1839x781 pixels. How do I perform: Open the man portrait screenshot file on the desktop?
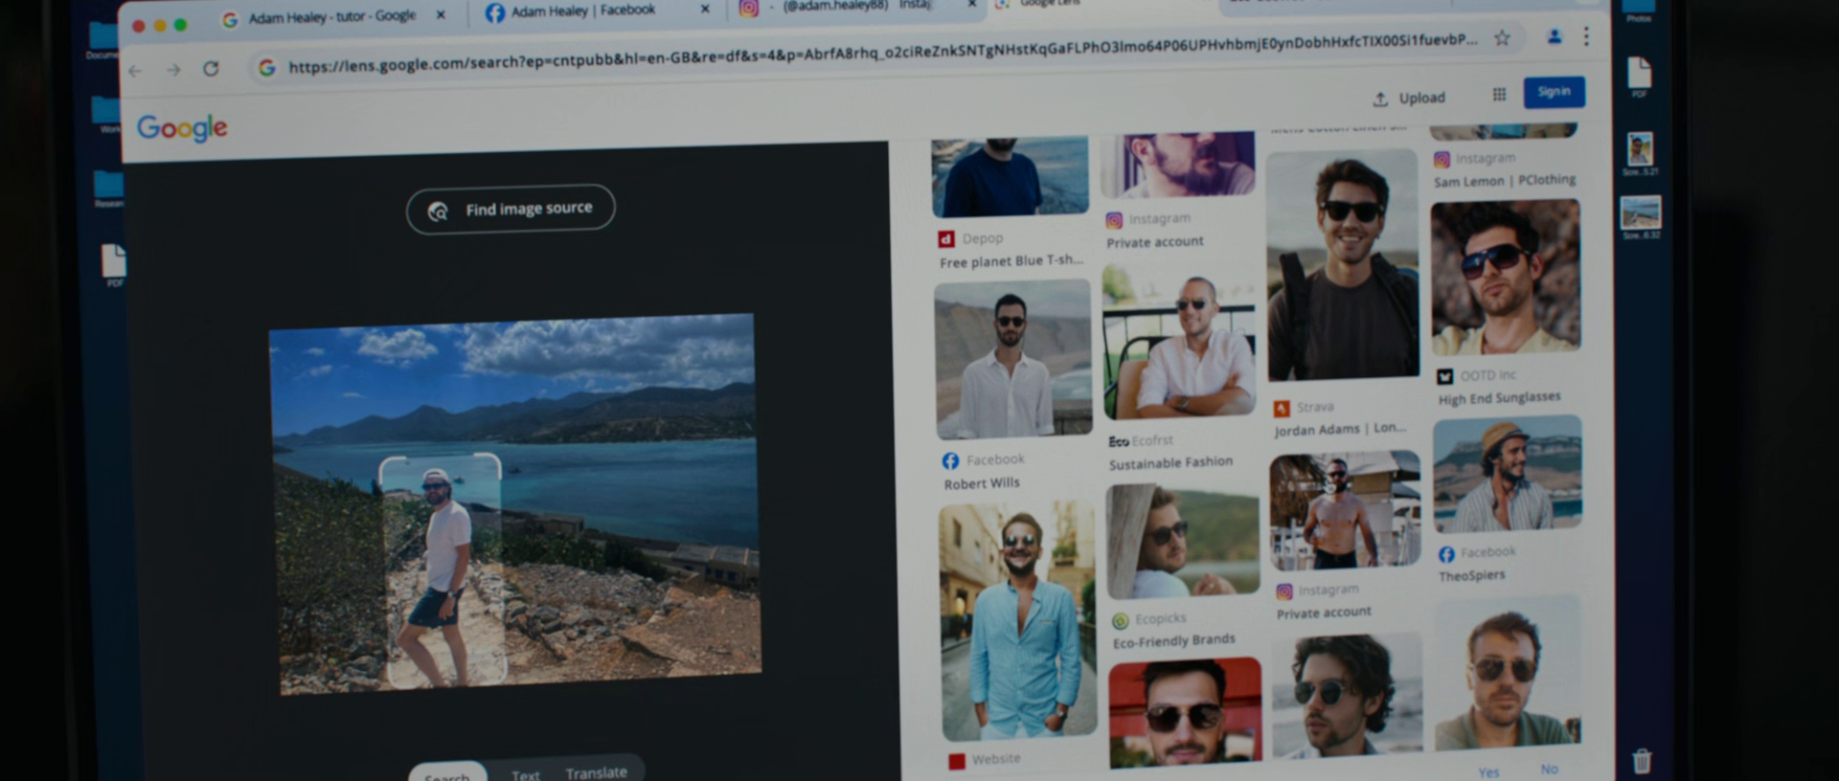[1640, 153]
